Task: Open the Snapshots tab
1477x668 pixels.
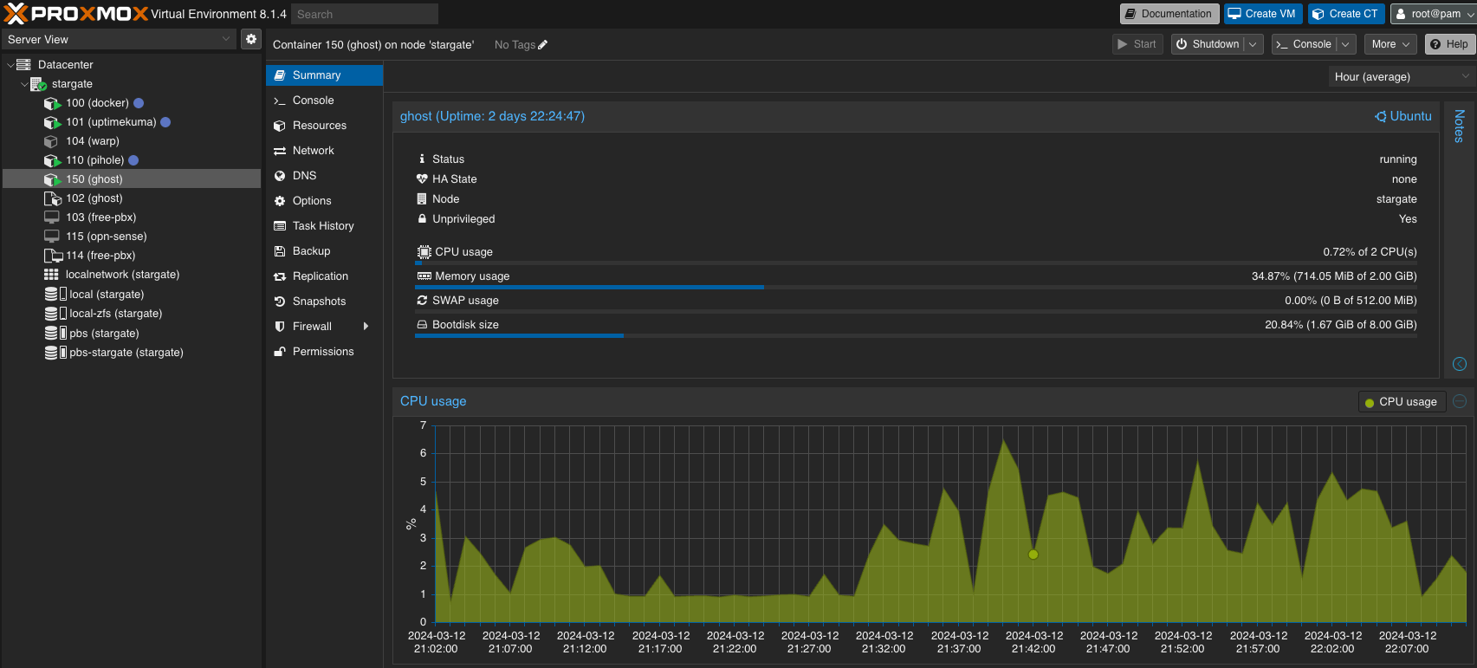Action: click(x=319, y=302)
